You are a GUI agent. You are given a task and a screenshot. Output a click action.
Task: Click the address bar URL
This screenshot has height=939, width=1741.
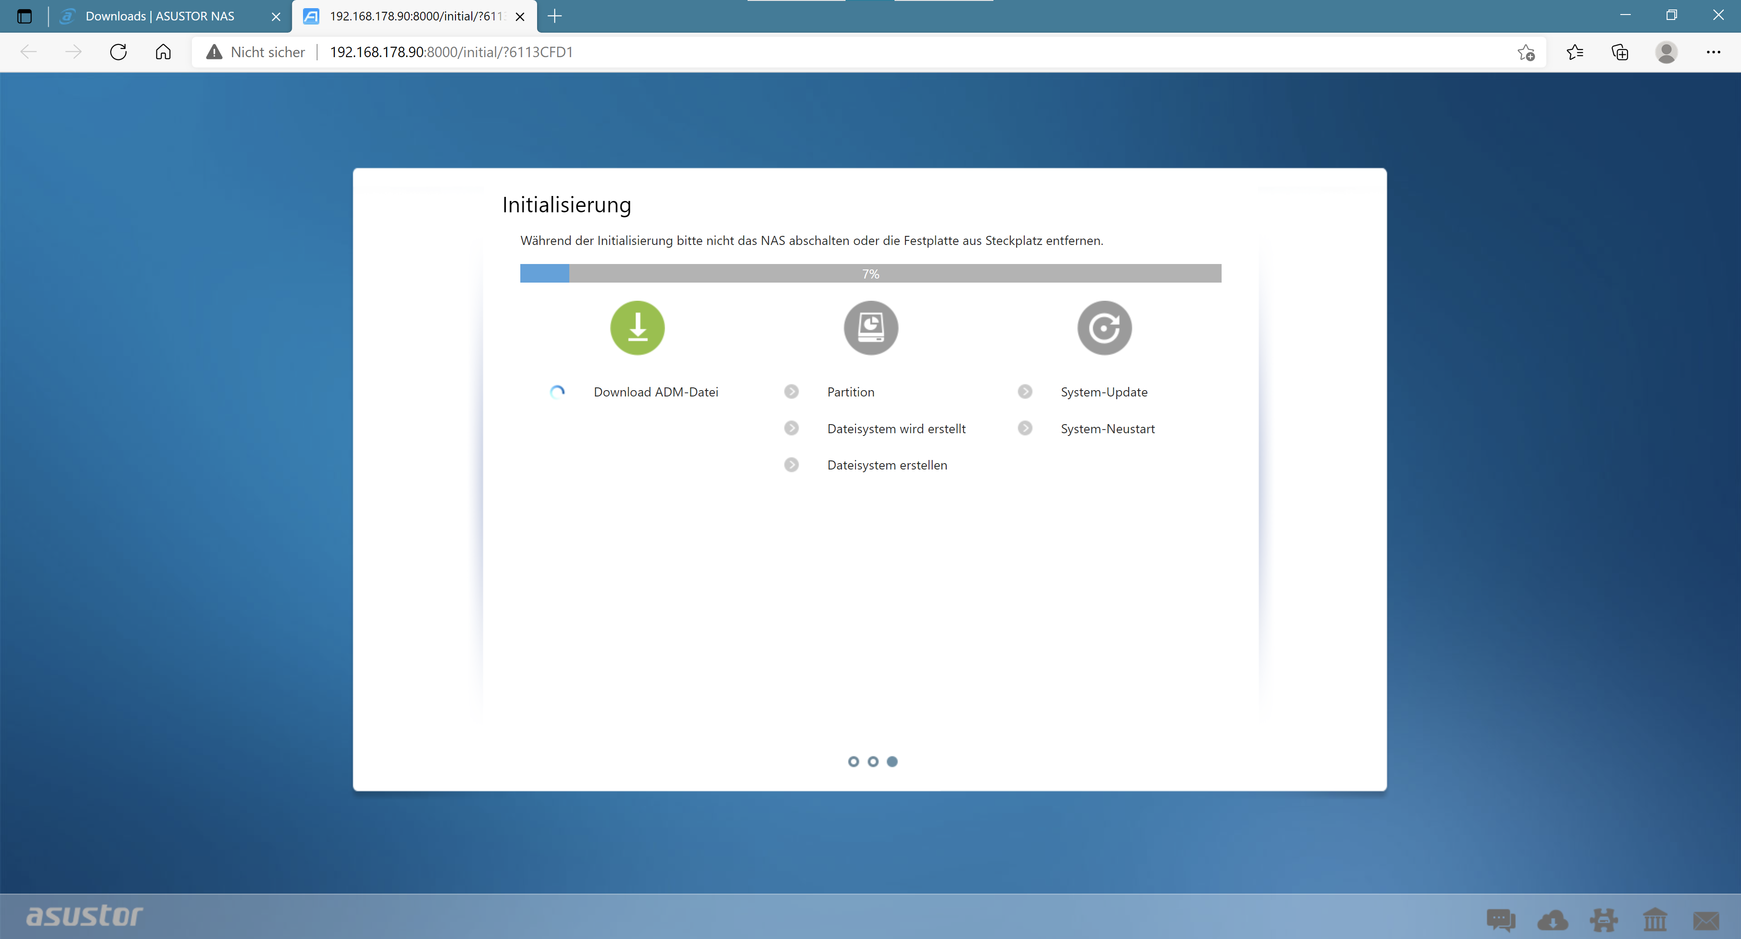click(x=451, y=52)
